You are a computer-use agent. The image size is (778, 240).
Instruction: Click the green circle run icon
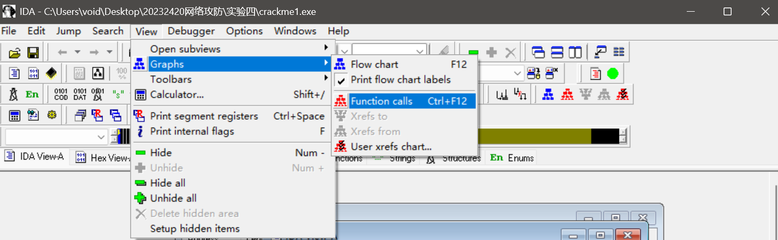(x=613, y=73)
